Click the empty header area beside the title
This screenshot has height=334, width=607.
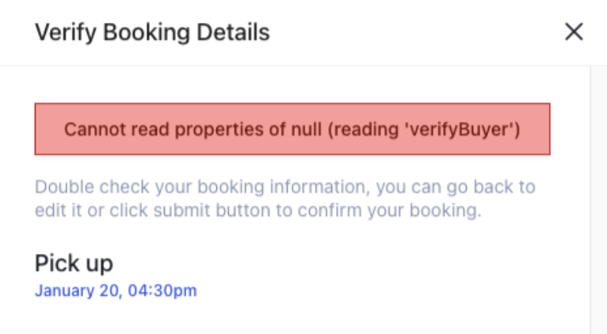point(412,32)
